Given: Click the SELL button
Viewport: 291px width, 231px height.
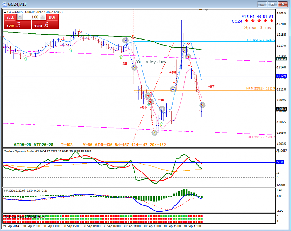Looking at the screenshot, I should coord(10,17).
